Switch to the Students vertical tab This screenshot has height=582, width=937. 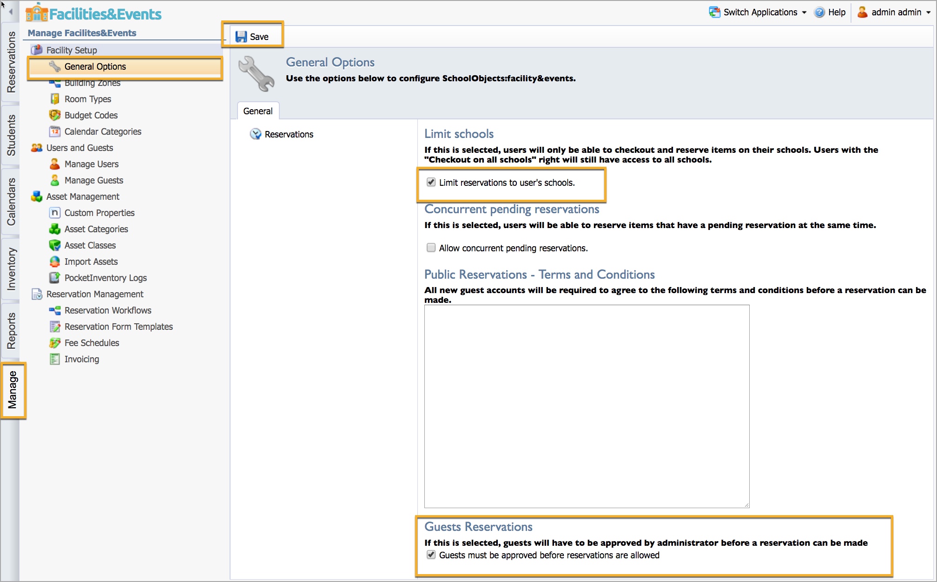point(11,135)
